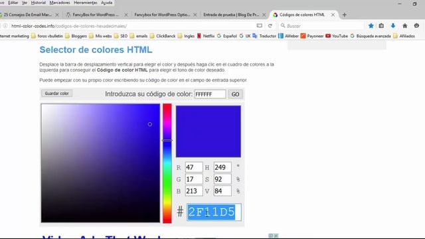Close the ad with the X icon
Screen dimensions: 425x239
[276, 236]
